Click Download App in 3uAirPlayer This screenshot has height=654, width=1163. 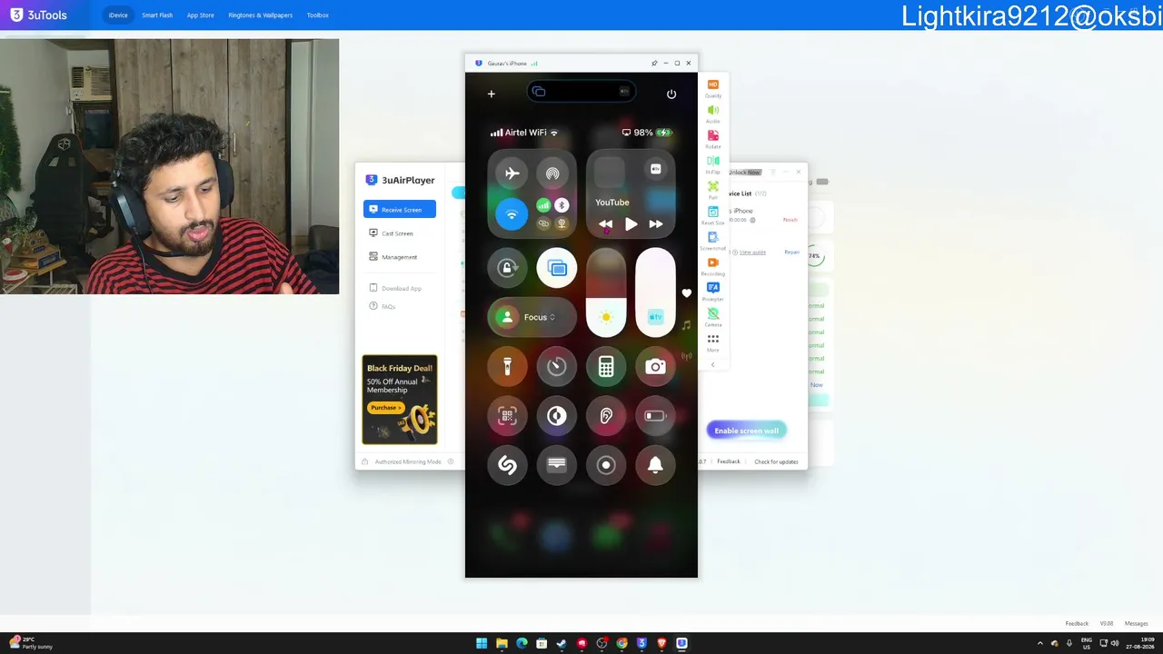coord(395,289)
